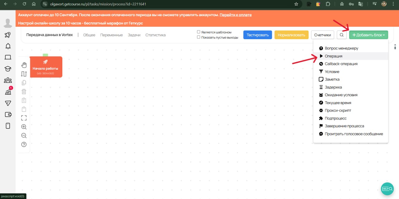Toggle fullscreen canvas view icon

(x=24, y=118)
